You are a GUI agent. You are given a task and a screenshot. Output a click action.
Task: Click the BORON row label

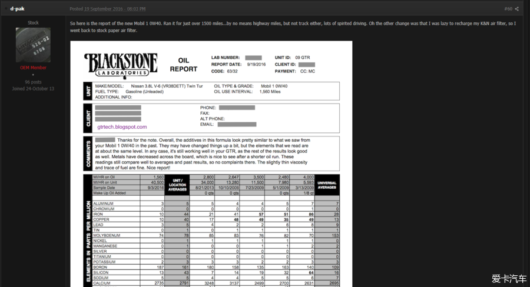coord(100,267)
